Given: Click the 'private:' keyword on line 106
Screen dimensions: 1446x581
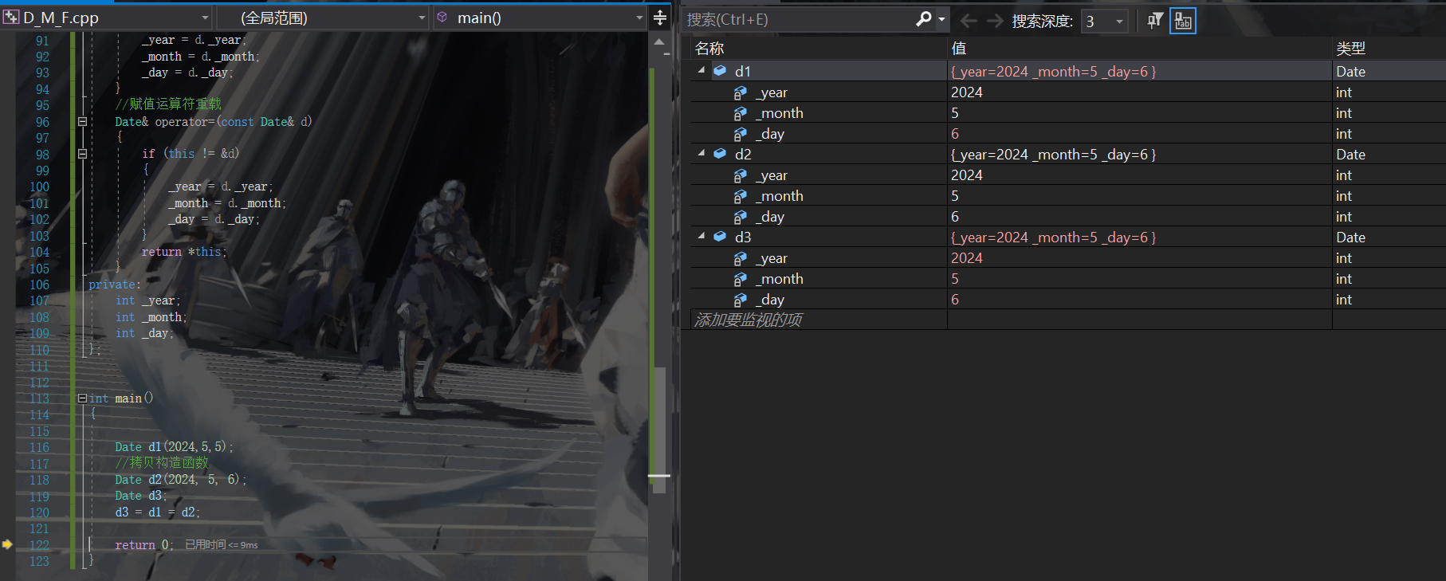Looking at the screenshot, I should click(x=115, y=285).
